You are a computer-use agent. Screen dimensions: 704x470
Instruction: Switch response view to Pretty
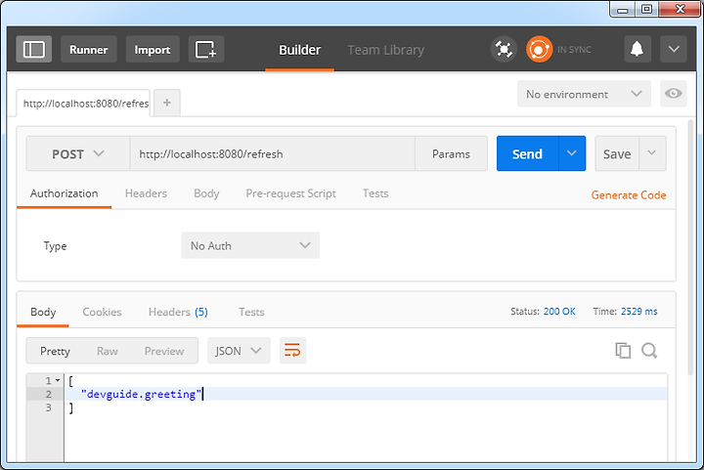tap(55, 351)
